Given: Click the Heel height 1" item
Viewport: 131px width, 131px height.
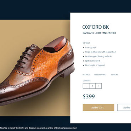Looking at the screenshot, I should pyautogui.click(x=95, y=65).
